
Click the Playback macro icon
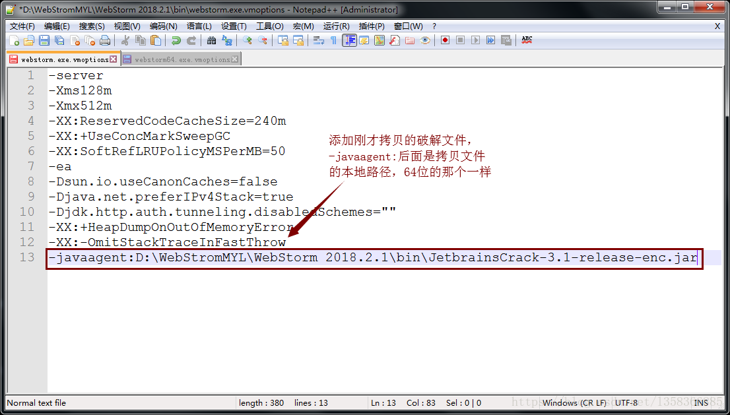(x=475, y=40)
